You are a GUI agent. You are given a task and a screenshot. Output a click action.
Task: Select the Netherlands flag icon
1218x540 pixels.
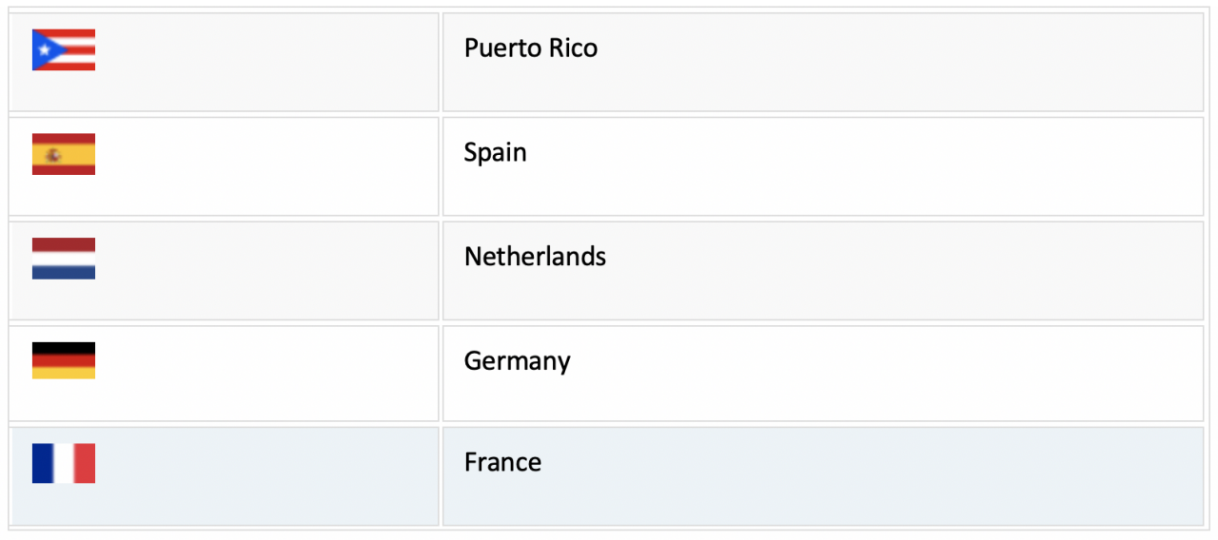point(64,259)
